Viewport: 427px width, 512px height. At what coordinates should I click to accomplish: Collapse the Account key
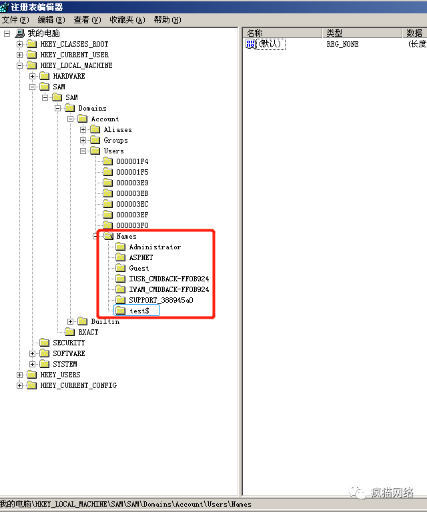71,119
